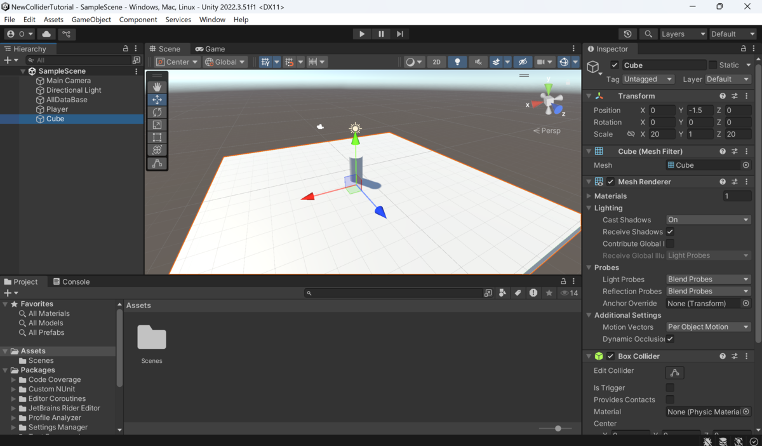This screenshot has height=446, width=762.
Task: Click the Pause button
Action: pos(381,34)
